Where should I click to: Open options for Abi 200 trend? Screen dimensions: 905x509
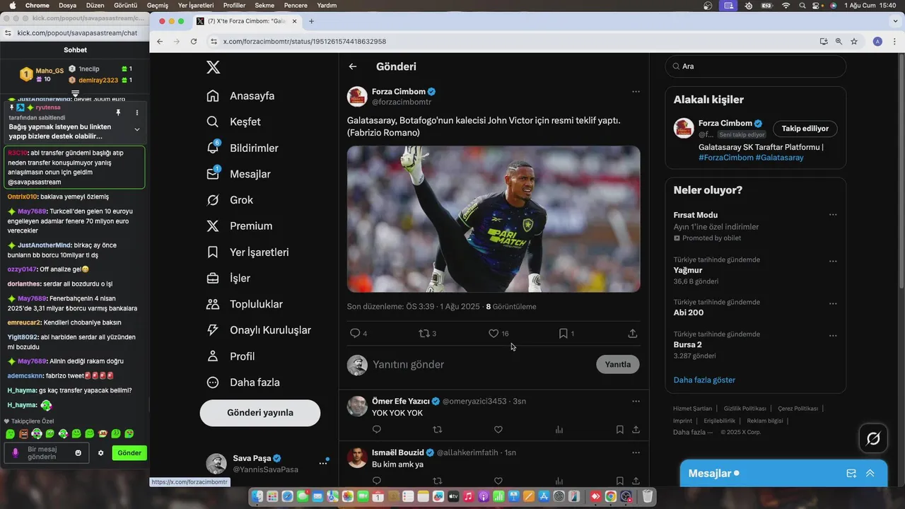pos(833,303)
